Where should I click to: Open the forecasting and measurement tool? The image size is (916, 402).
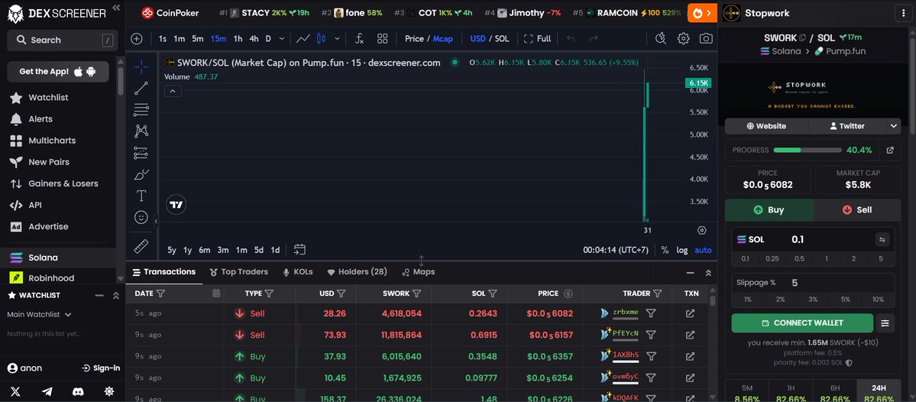[x=141, y=153]
